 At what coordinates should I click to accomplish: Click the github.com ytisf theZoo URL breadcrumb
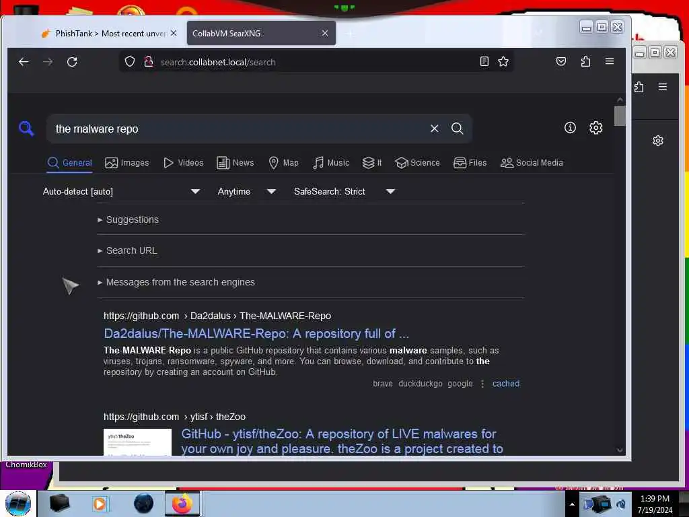(174, 417)
